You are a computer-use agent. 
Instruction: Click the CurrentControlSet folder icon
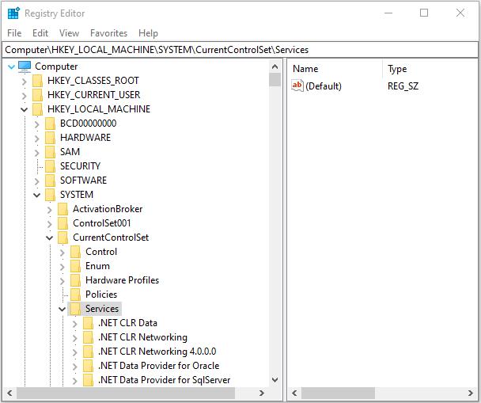(62, 238)
